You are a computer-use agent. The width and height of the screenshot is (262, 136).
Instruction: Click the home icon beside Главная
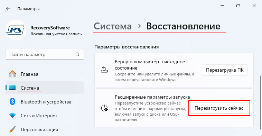coord(12,74)
